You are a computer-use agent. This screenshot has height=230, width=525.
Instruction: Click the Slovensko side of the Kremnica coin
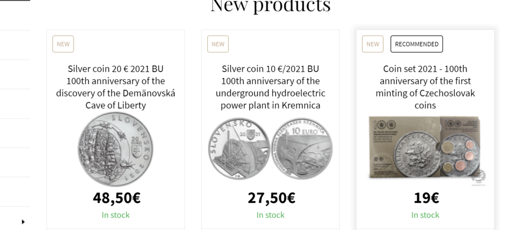pos(238,150)
